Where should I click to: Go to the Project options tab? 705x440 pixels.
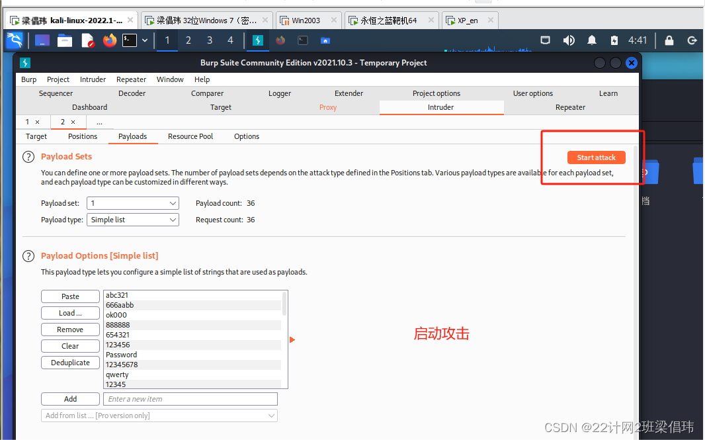coord(436,93)
